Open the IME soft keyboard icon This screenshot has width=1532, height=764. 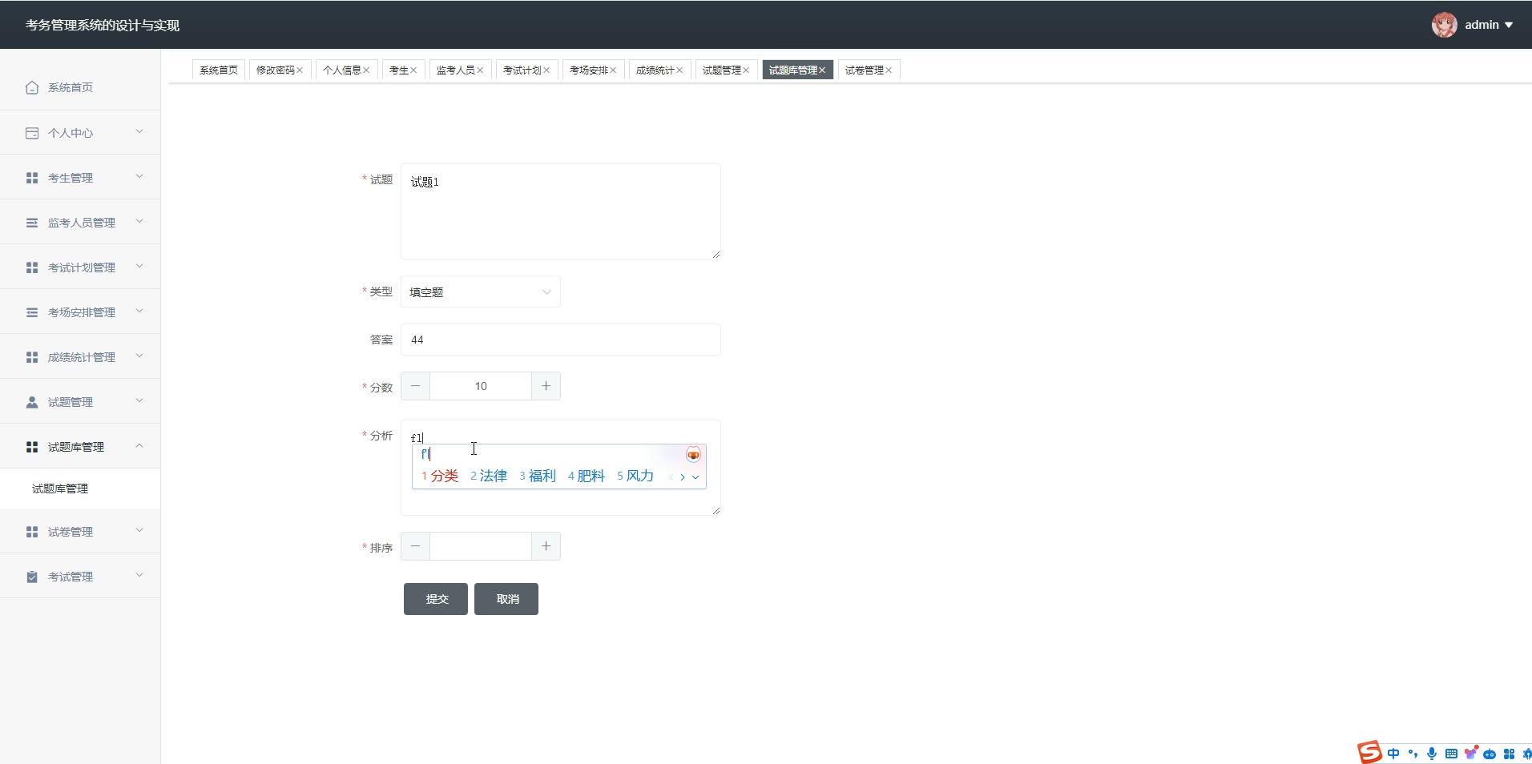pos(1451,754)
